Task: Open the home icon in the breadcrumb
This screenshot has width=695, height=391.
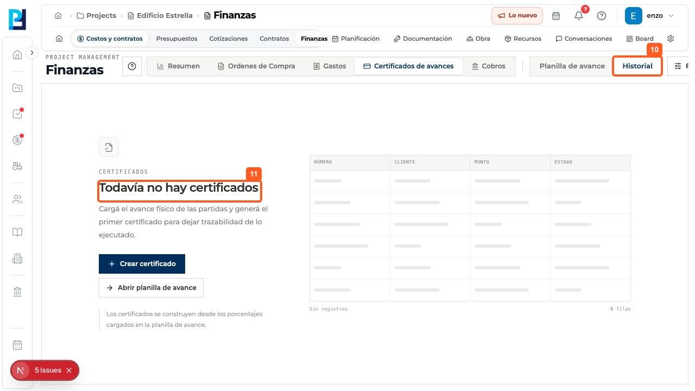Action: (x=58, y=16)
